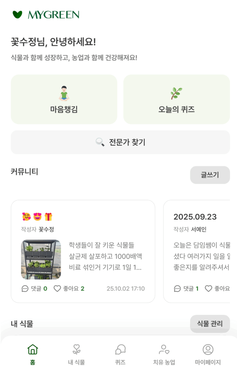Open the 치유 농업 tab
The height and width of the screenshot is (372, 237).
point(164,354)
